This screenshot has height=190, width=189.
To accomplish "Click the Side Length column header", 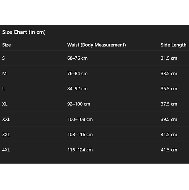I will point(173,45).
